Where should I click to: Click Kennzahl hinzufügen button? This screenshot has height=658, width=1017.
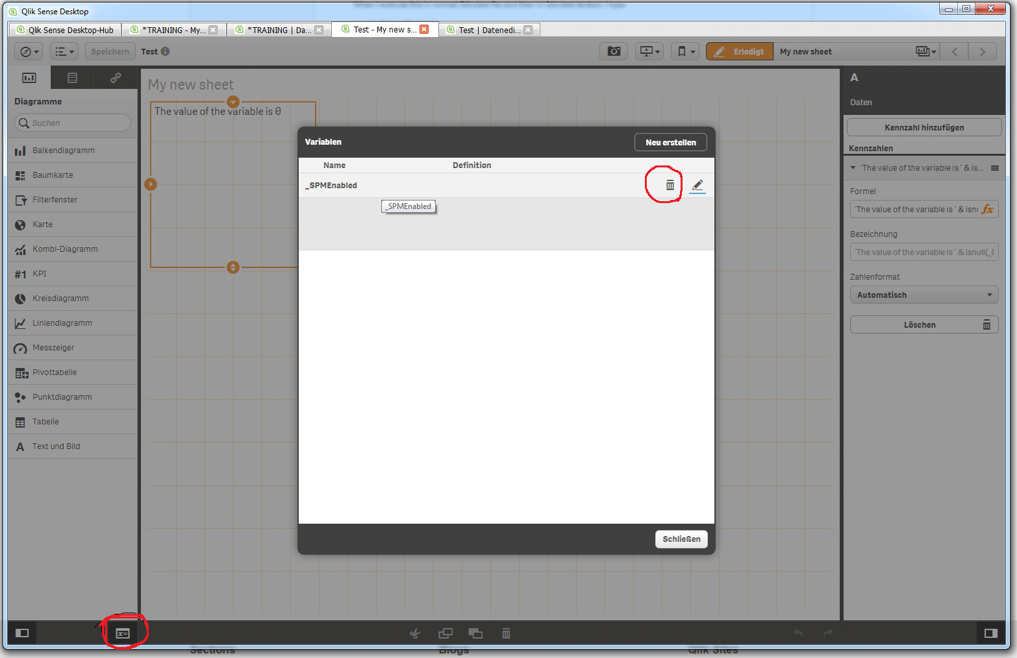[x=924, y=127]
